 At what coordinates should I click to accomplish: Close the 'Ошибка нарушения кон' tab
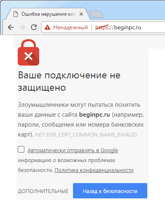[x=81, y=14]
